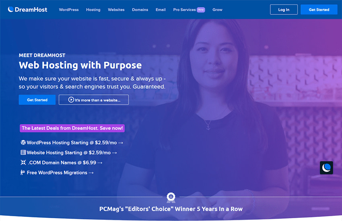The width and height of the screenshot is (342, 221).
Task: Open the Email nav item
Action: pyautogui.click(x=161, y=10)
